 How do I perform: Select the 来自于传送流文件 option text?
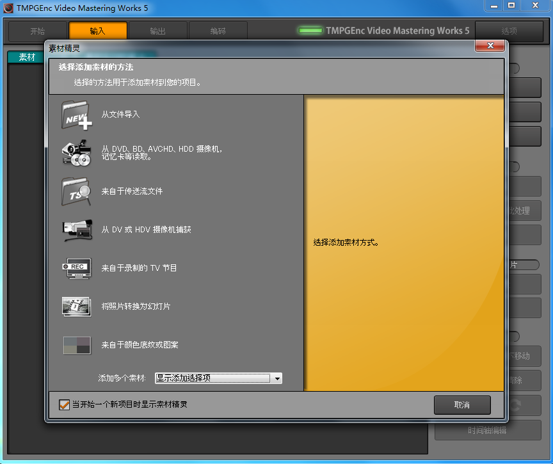point(132,191)
